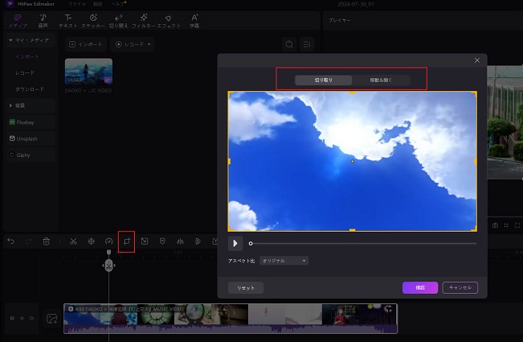Play the crop dialog preview
The height and width of the screenshot is (342, 523).
(235, 243)
